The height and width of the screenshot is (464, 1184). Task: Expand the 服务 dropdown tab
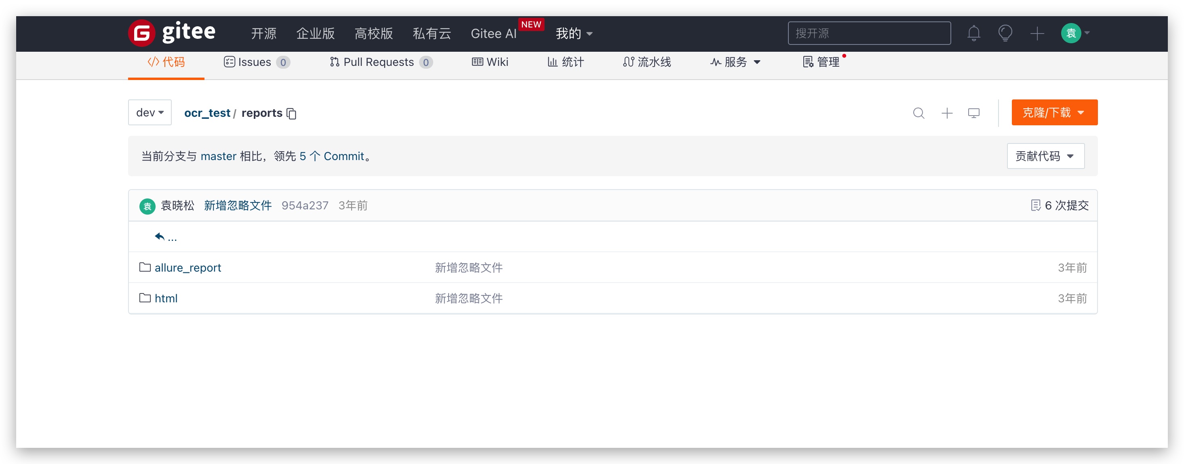(735, 62)
